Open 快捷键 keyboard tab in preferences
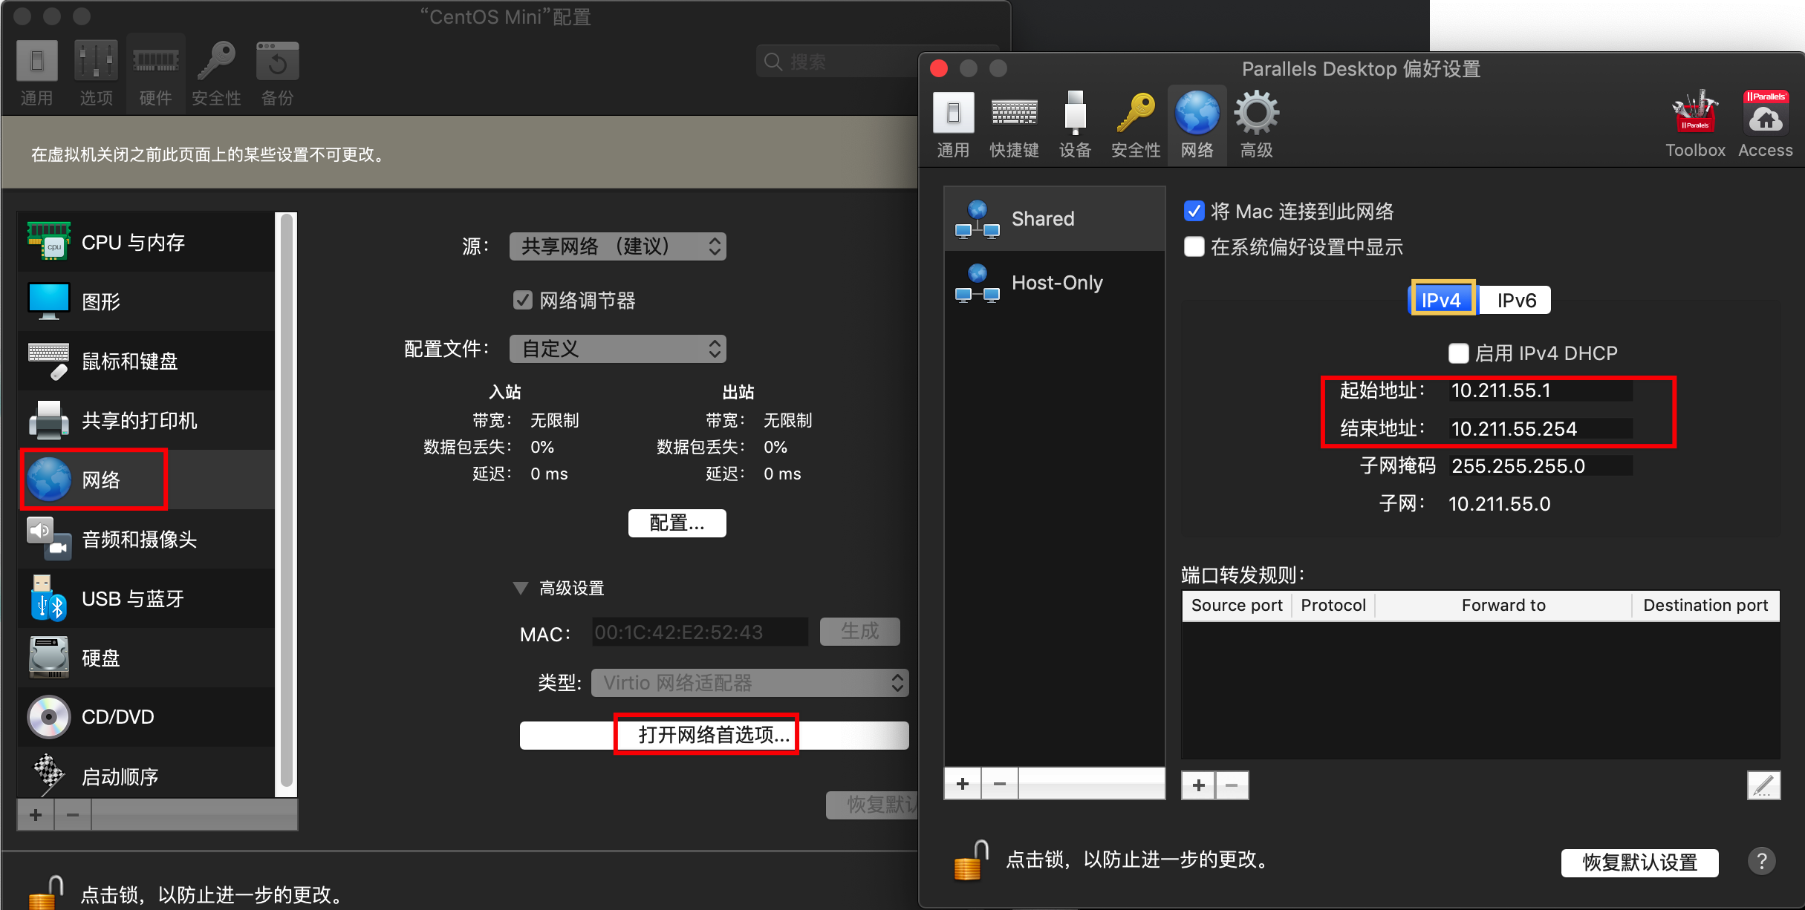1805x910 pixels. [1014, 125]
